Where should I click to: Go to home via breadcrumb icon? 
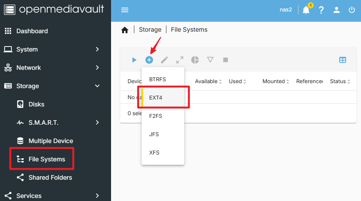[x=125, y=30]
